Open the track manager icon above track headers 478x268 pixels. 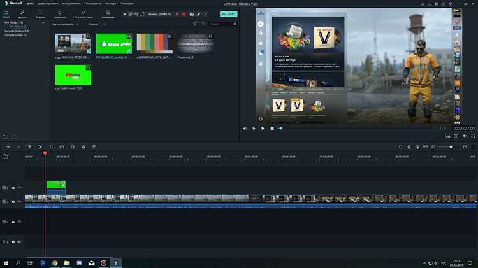pos(5,156)
